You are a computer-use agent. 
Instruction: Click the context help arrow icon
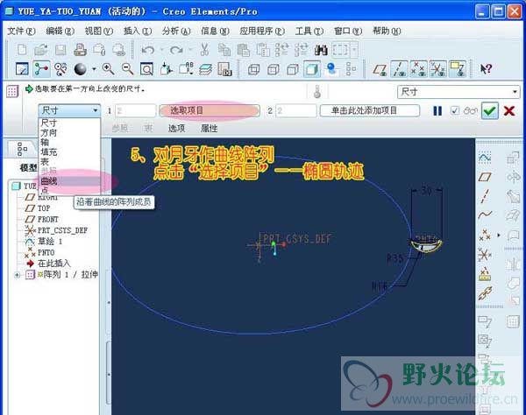(486, 69)
